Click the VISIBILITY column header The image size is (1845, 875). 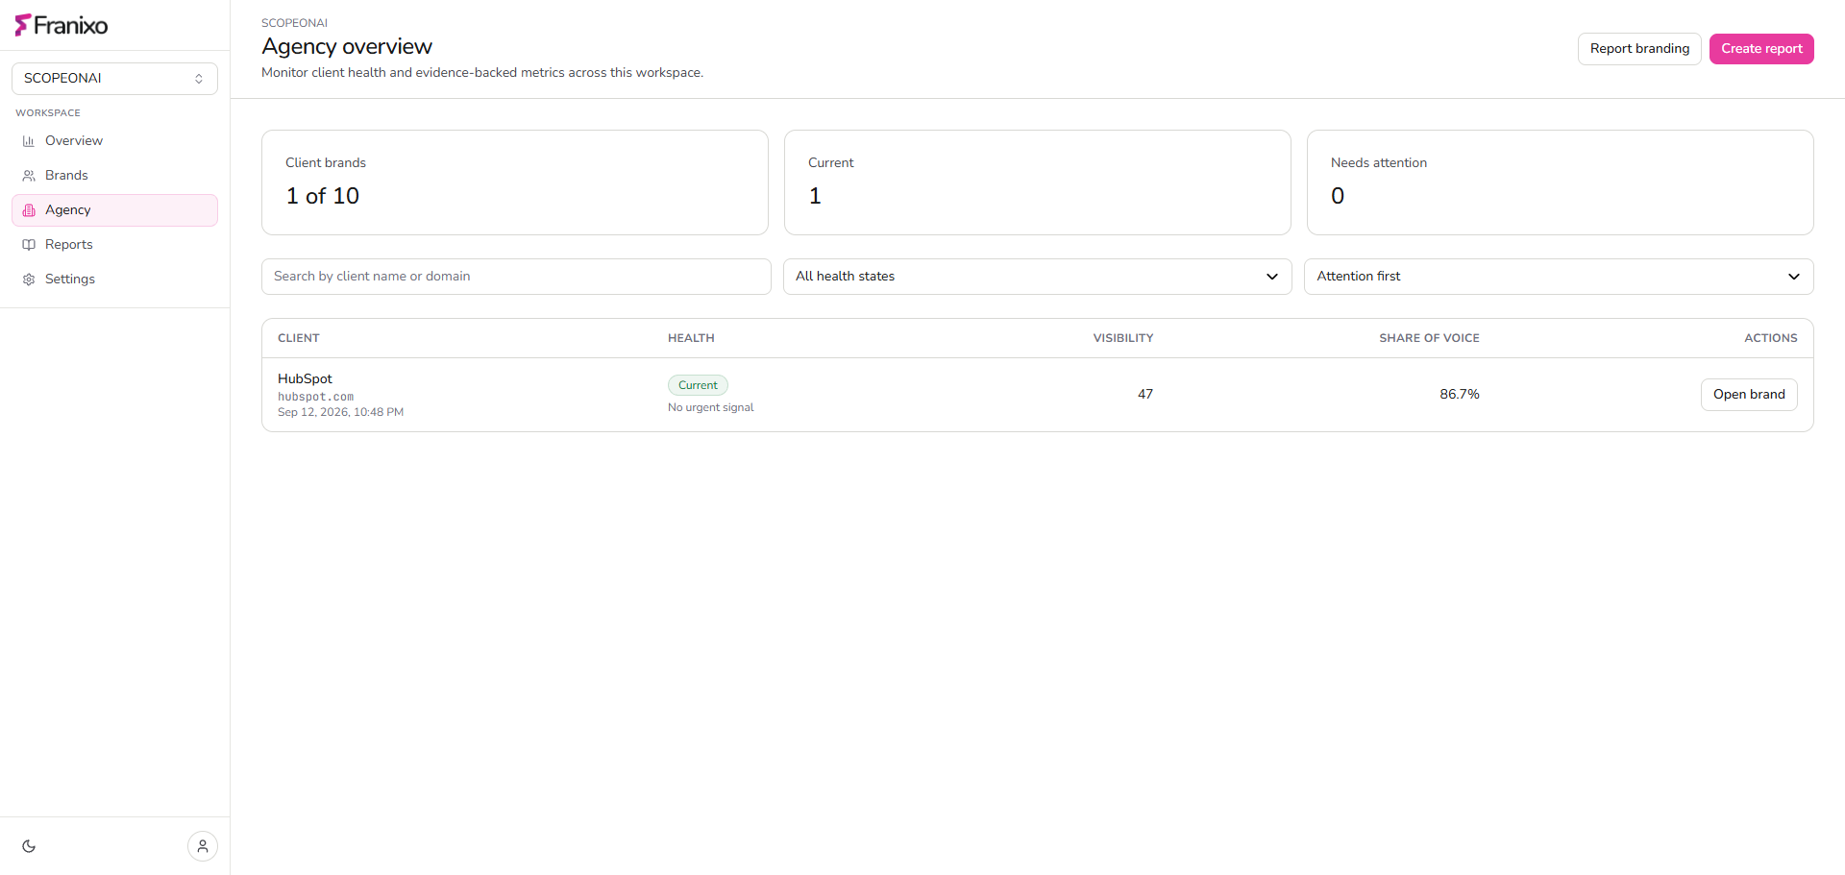pos(1123,338)
